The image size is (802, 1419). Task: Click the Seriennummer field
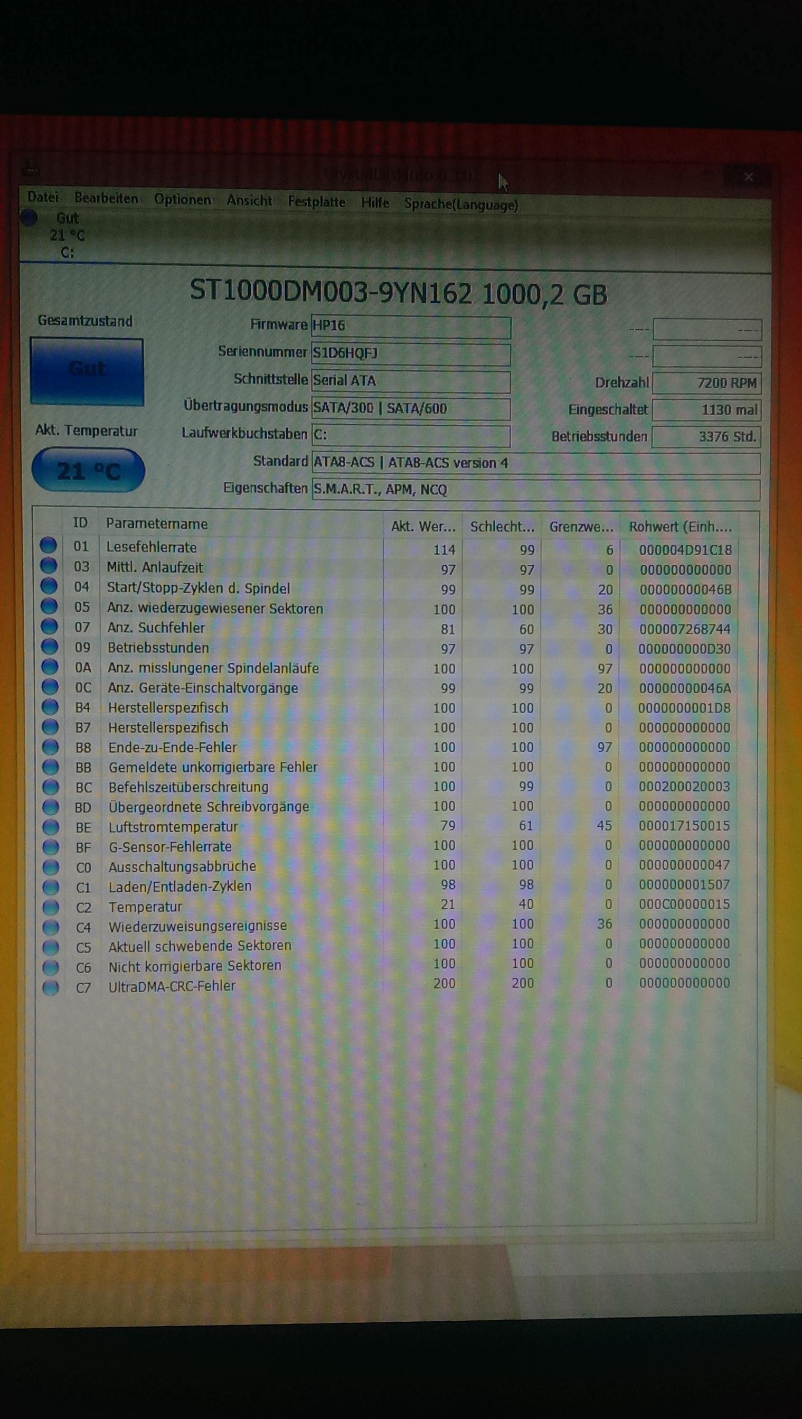[411, 354]
